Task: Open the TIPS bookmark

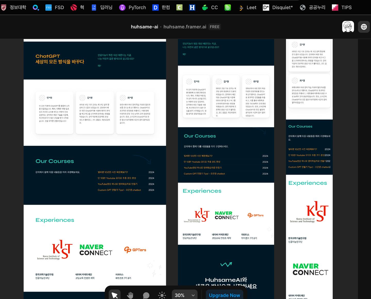Action: coord(342,7)
